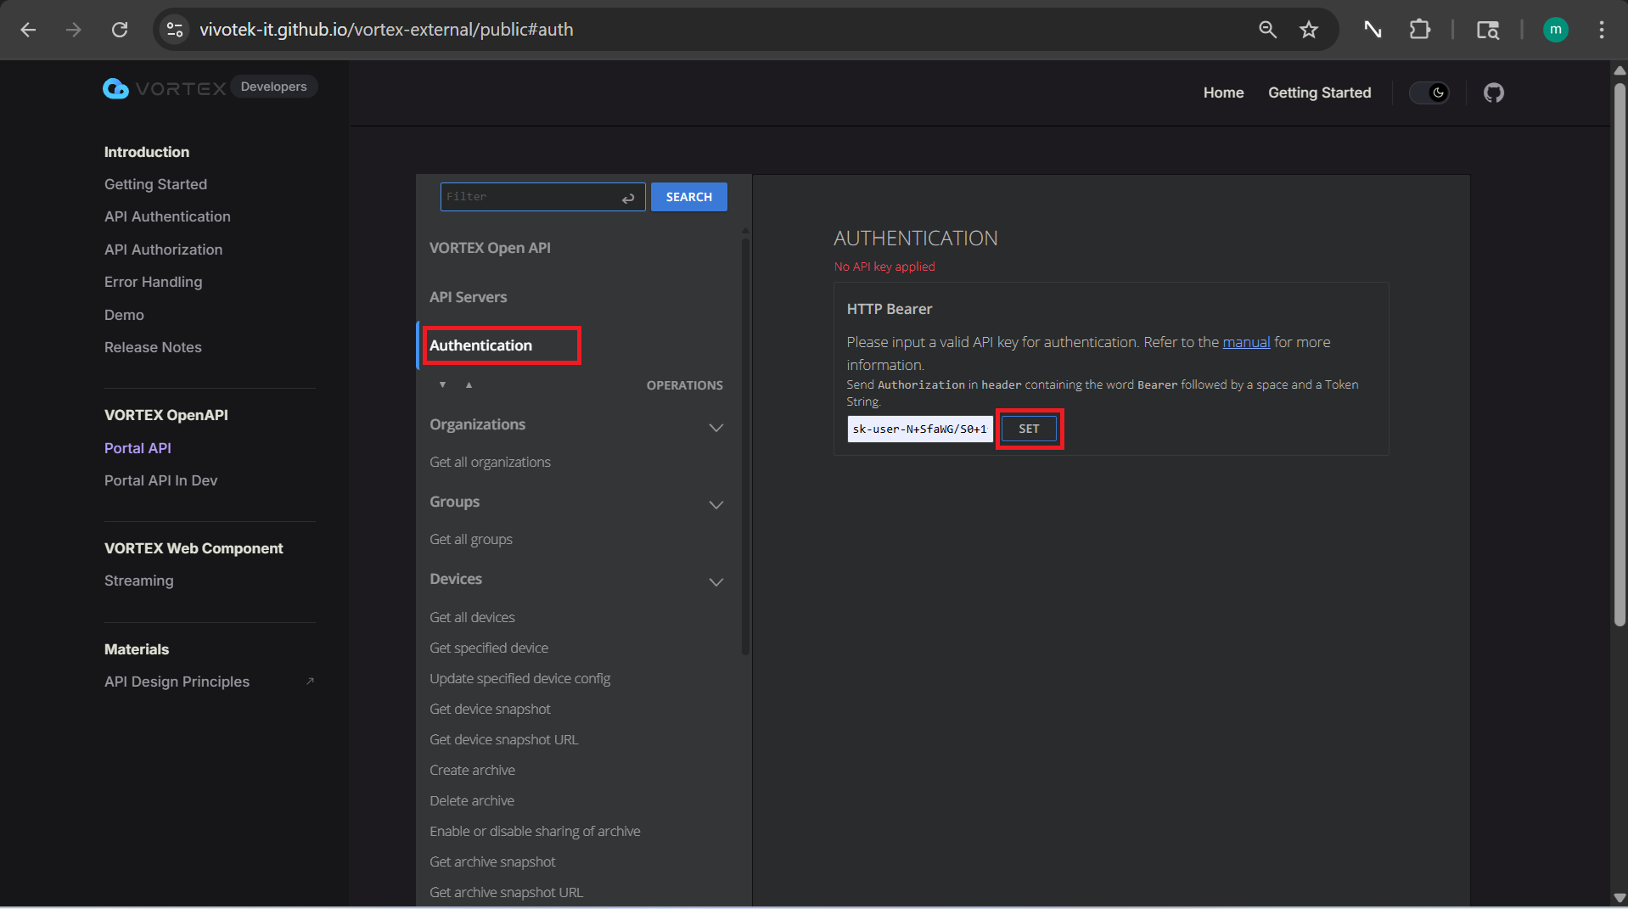This screenshot has width=1628, height=909.
Task: Open the Chrome three-dot menu
Action: point(1601,30)
